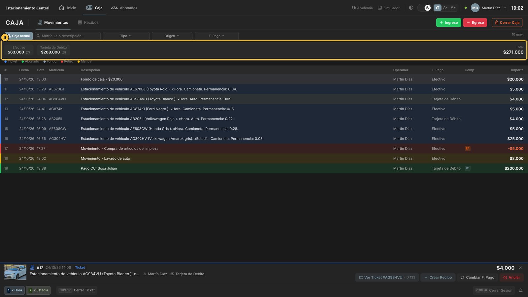This screenshot has height=297, width=528.
Task: Click the green Ingreso button
Action: 448,22
